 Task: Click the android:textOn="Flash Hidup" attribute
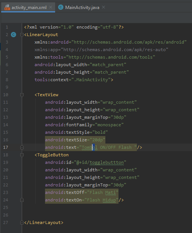pos(81,200)
